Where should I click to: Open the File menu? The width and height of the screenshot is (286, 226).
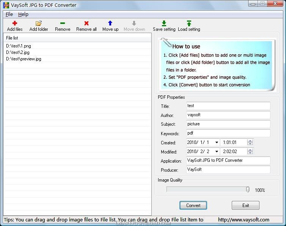[x=9, y=14]
